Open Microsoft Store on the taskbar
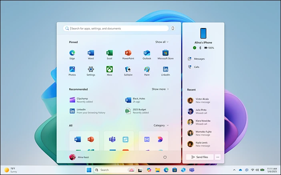The image size is (281, 175). (x=175, y=170)
